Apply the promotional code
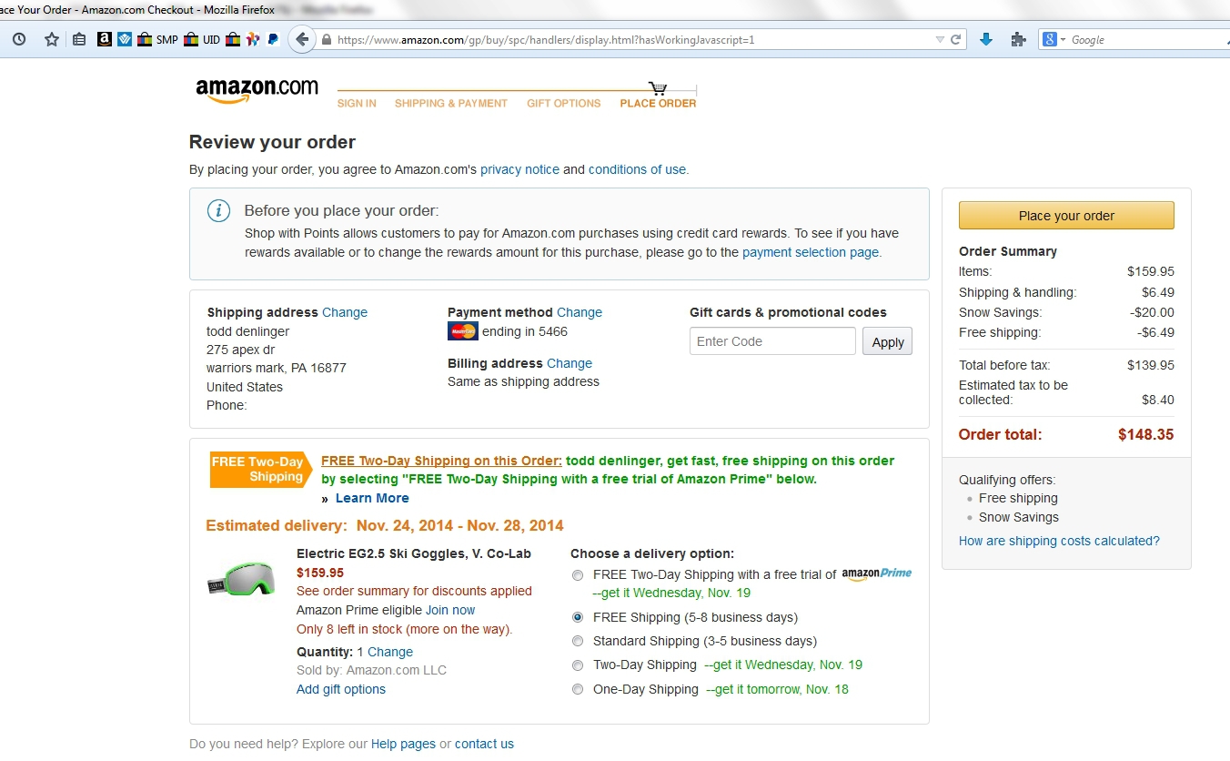This screenshot has width=1230, height=761. click(888, 342)
